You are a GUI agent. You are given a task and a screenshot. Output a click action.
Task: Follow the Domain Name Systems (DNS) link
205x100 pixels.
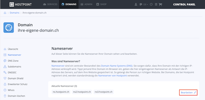click(117, 66)
